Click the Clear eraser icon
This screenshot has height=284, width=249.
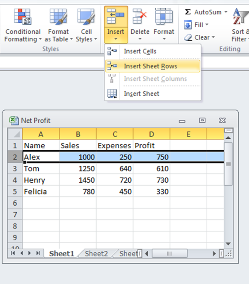[188, 37]
